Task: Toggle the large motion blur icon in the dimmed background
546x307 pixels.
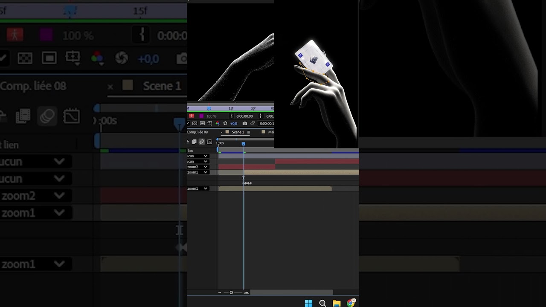Action: (47, 116)
